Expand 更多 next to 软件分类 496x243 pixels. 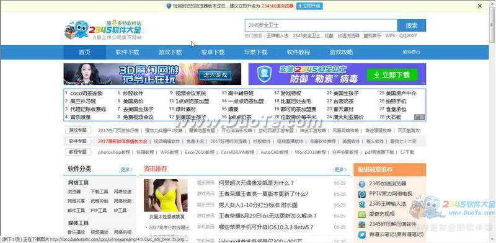click(126, 170)
